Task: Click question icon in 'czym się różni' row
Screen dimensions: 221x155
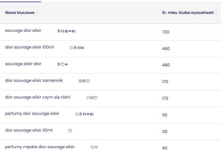Action: pyautogui.click(x=88, y=98)
